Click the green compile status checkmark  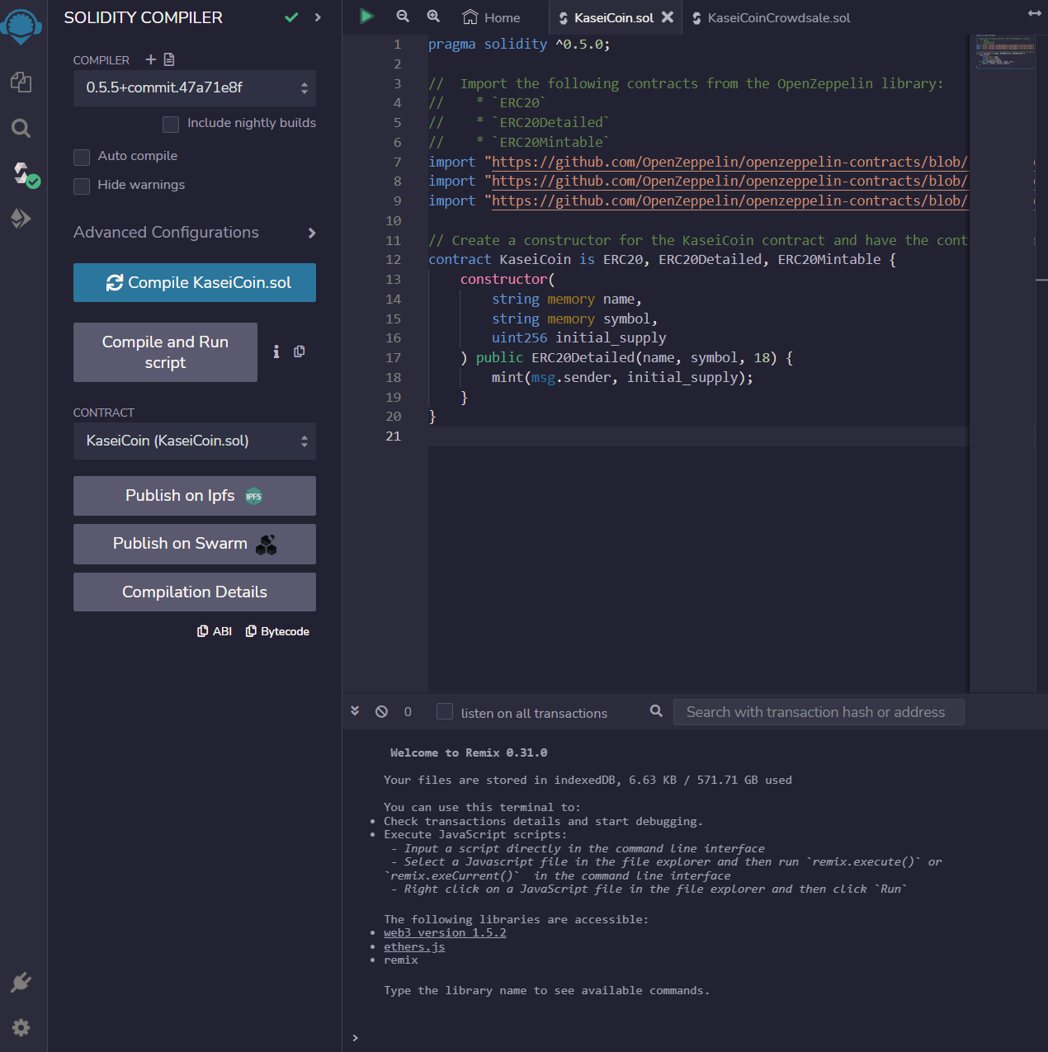click(291, 17)
